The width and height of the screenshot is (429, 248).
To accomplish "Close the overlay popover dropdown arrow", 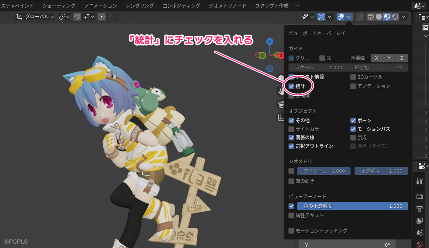I will pyautogui.click(x=349, y=17).
